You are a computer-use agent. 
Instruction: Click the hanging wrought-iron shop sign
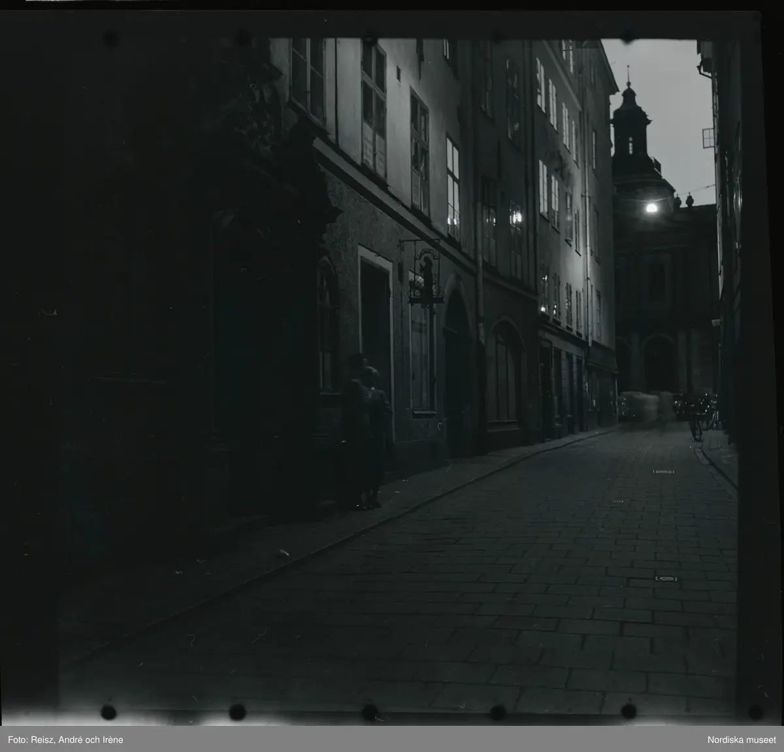click(425, 278)
